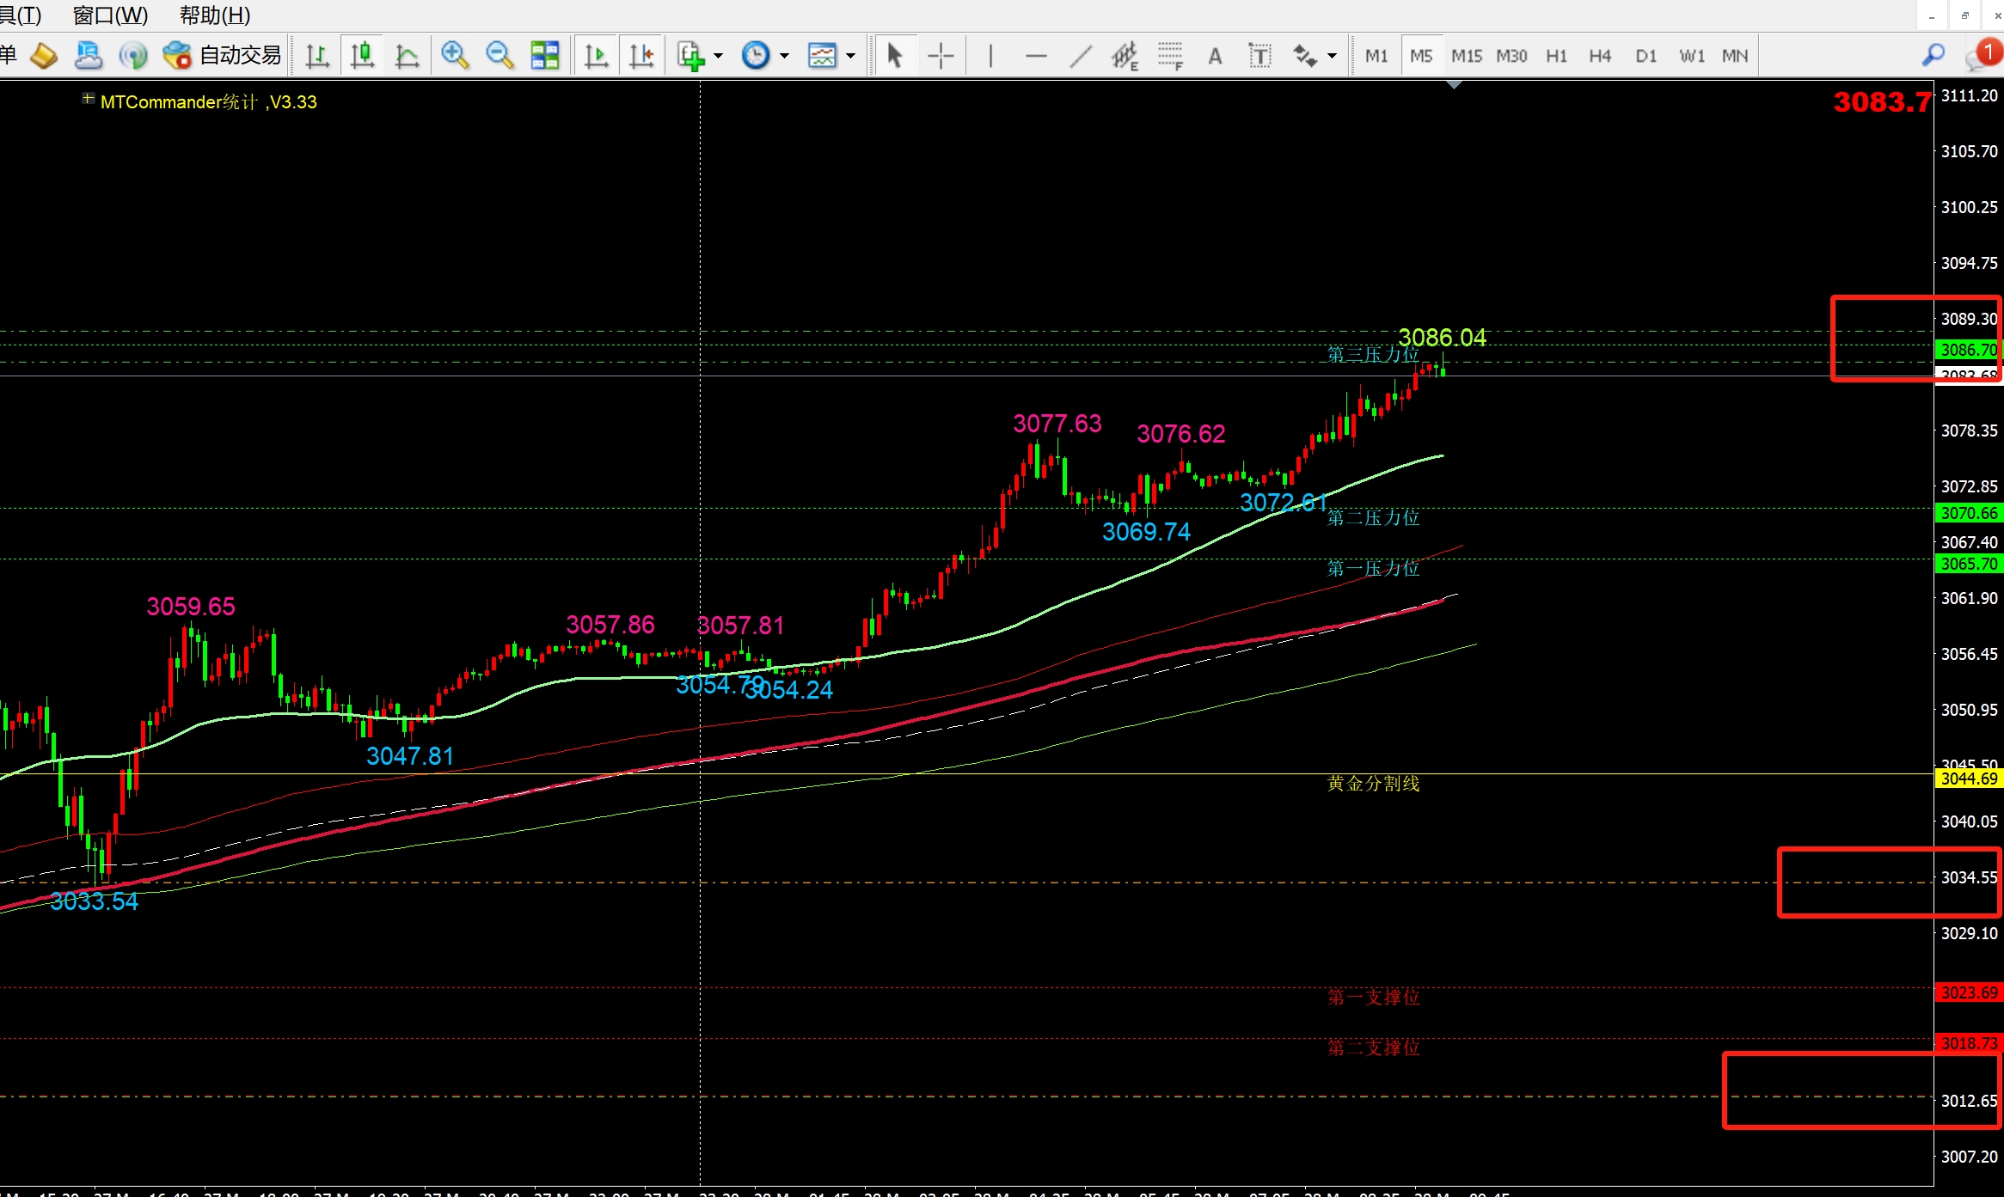Screen dimensions: 2004x1197
Task: Select the Fibonacci retracement tool
Action: pyautogui.click(x=1169, y=56)
